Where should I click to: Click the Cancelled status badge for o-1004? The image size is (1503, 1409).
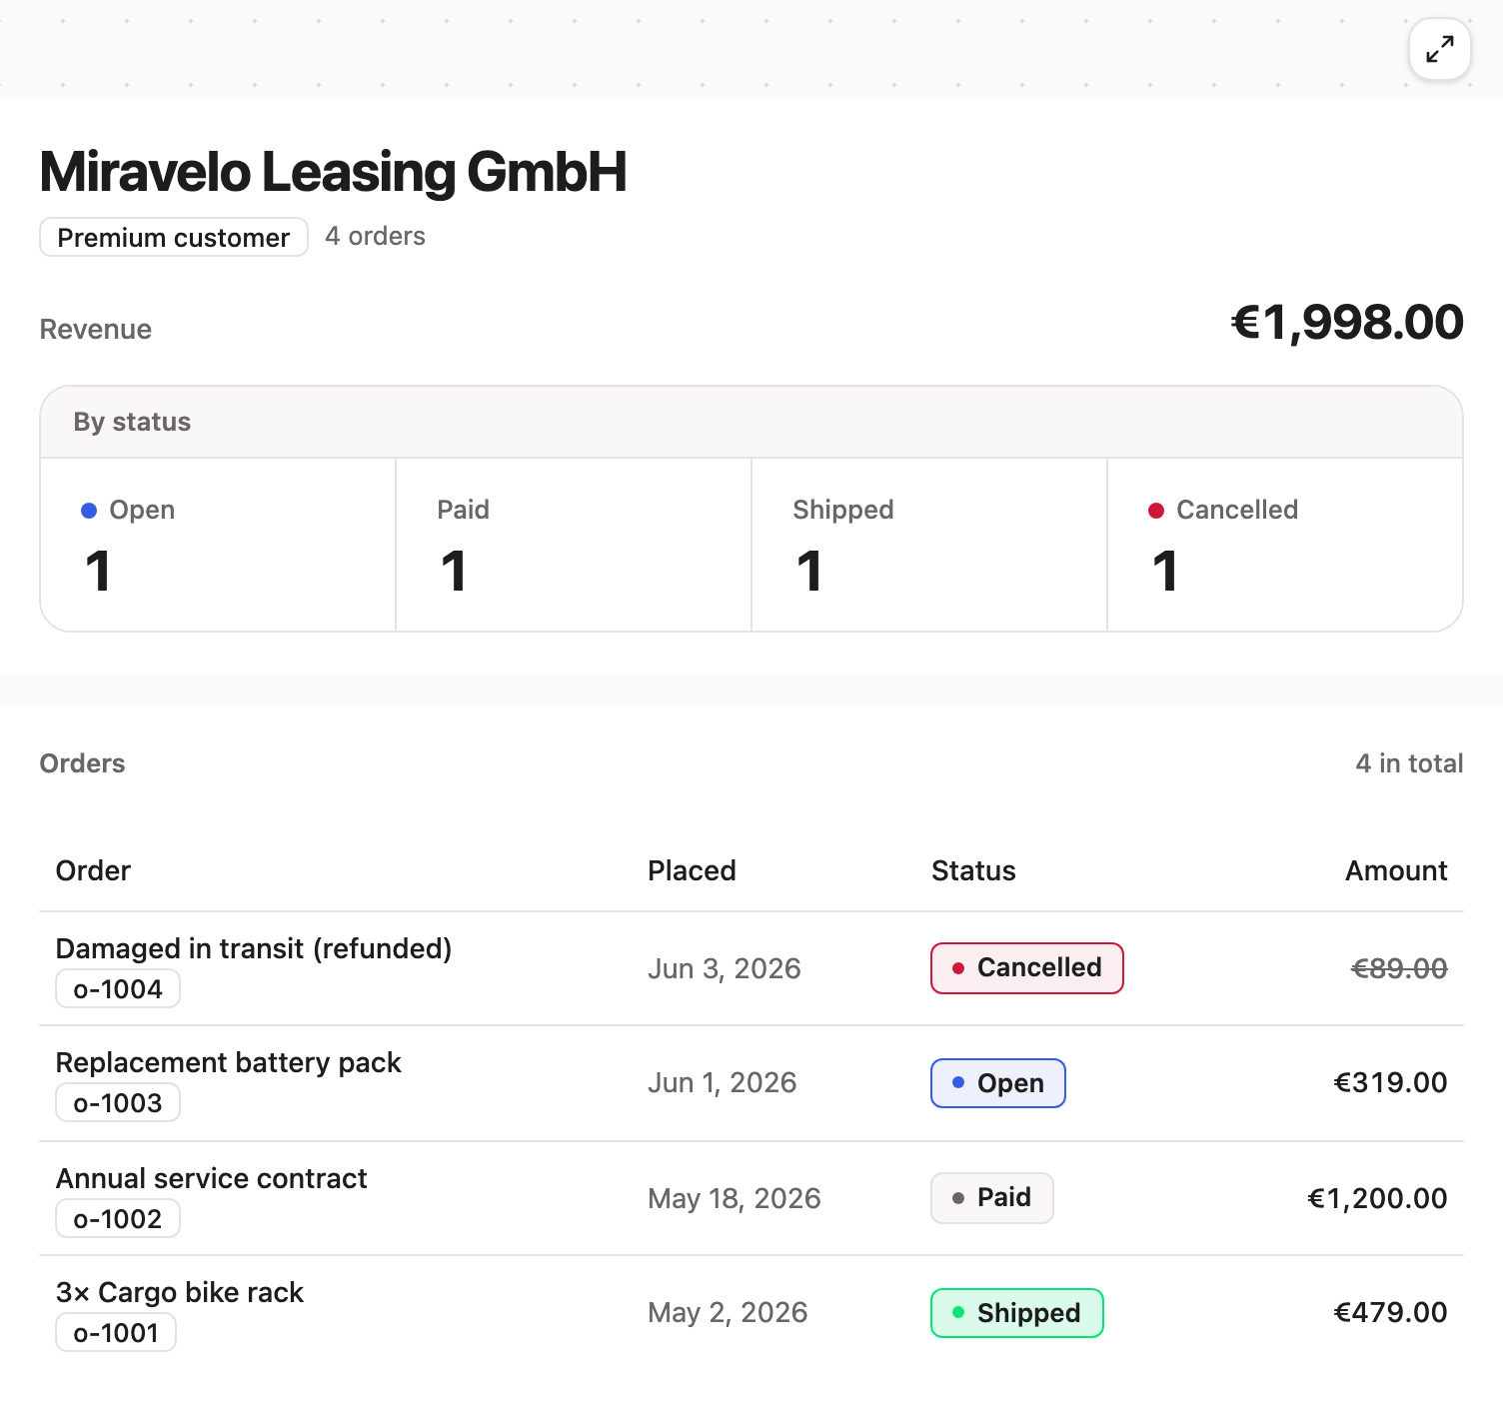[x=1027, y=968]
